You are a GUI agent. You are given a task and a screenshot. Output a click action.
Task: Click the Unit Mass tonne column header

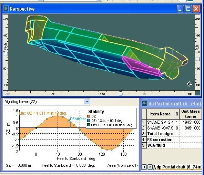[x=191, y=114]
